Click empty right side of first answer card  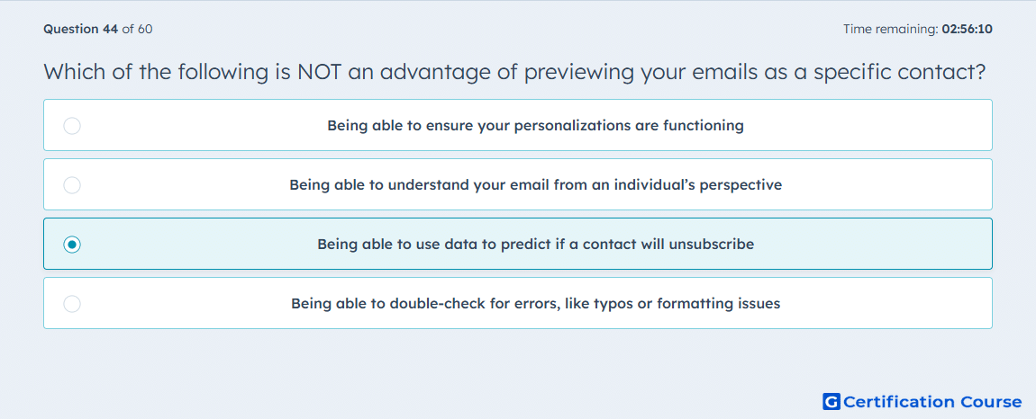(872, 125)
